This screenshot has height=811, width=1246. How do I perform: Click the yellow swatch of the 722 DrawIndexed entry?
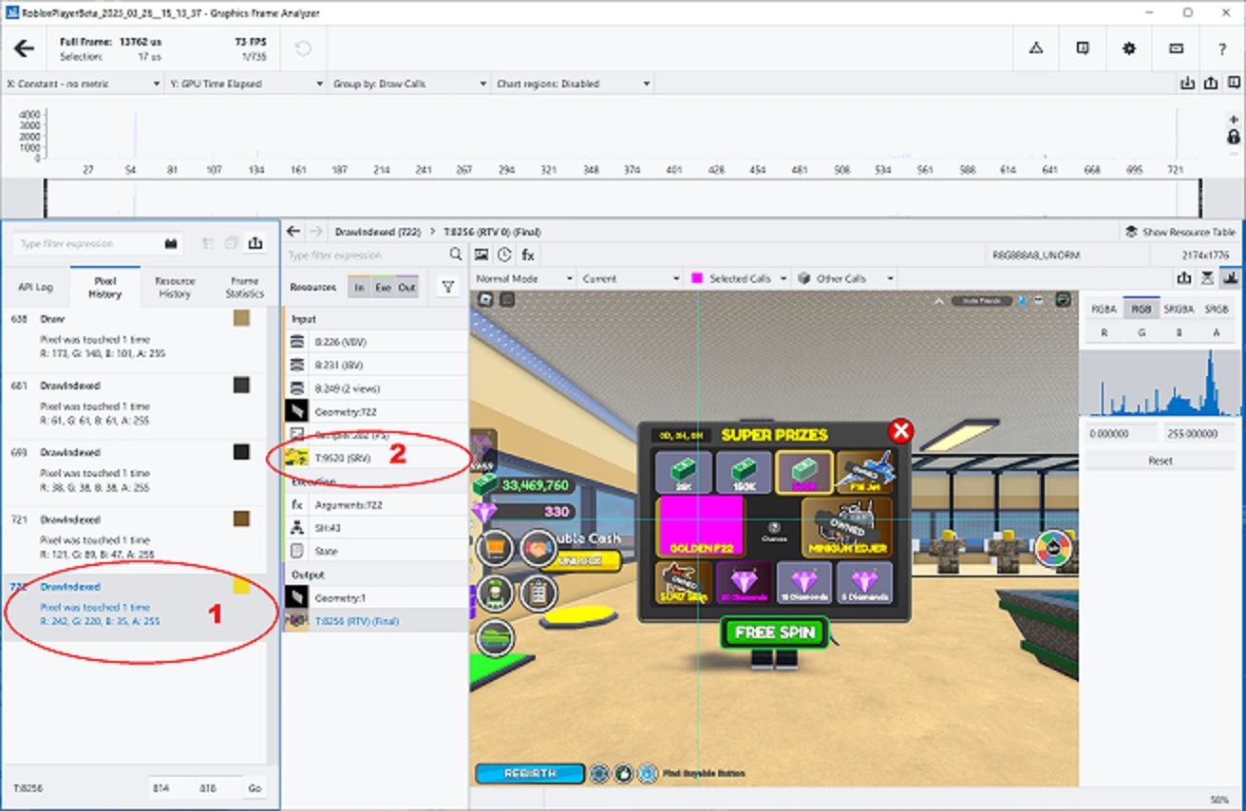point(241,587)
